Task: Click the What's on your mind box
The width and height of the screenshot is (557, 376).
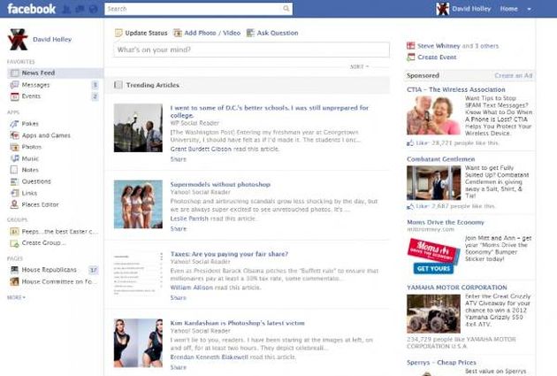Action: [251, 50]
